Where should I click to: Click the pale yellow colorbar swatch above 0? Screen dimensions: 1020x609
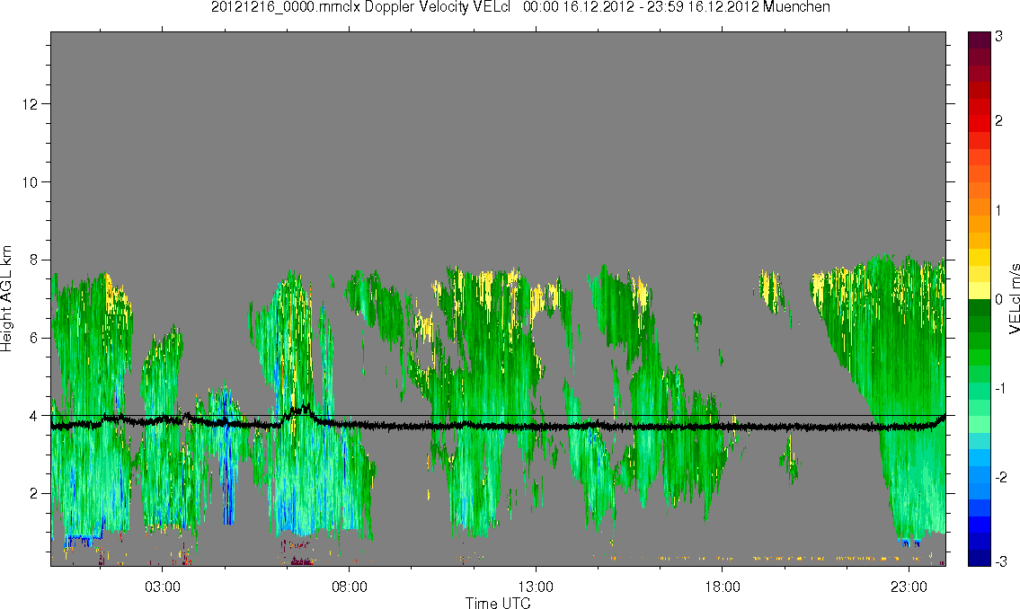(x=980, y=290)
